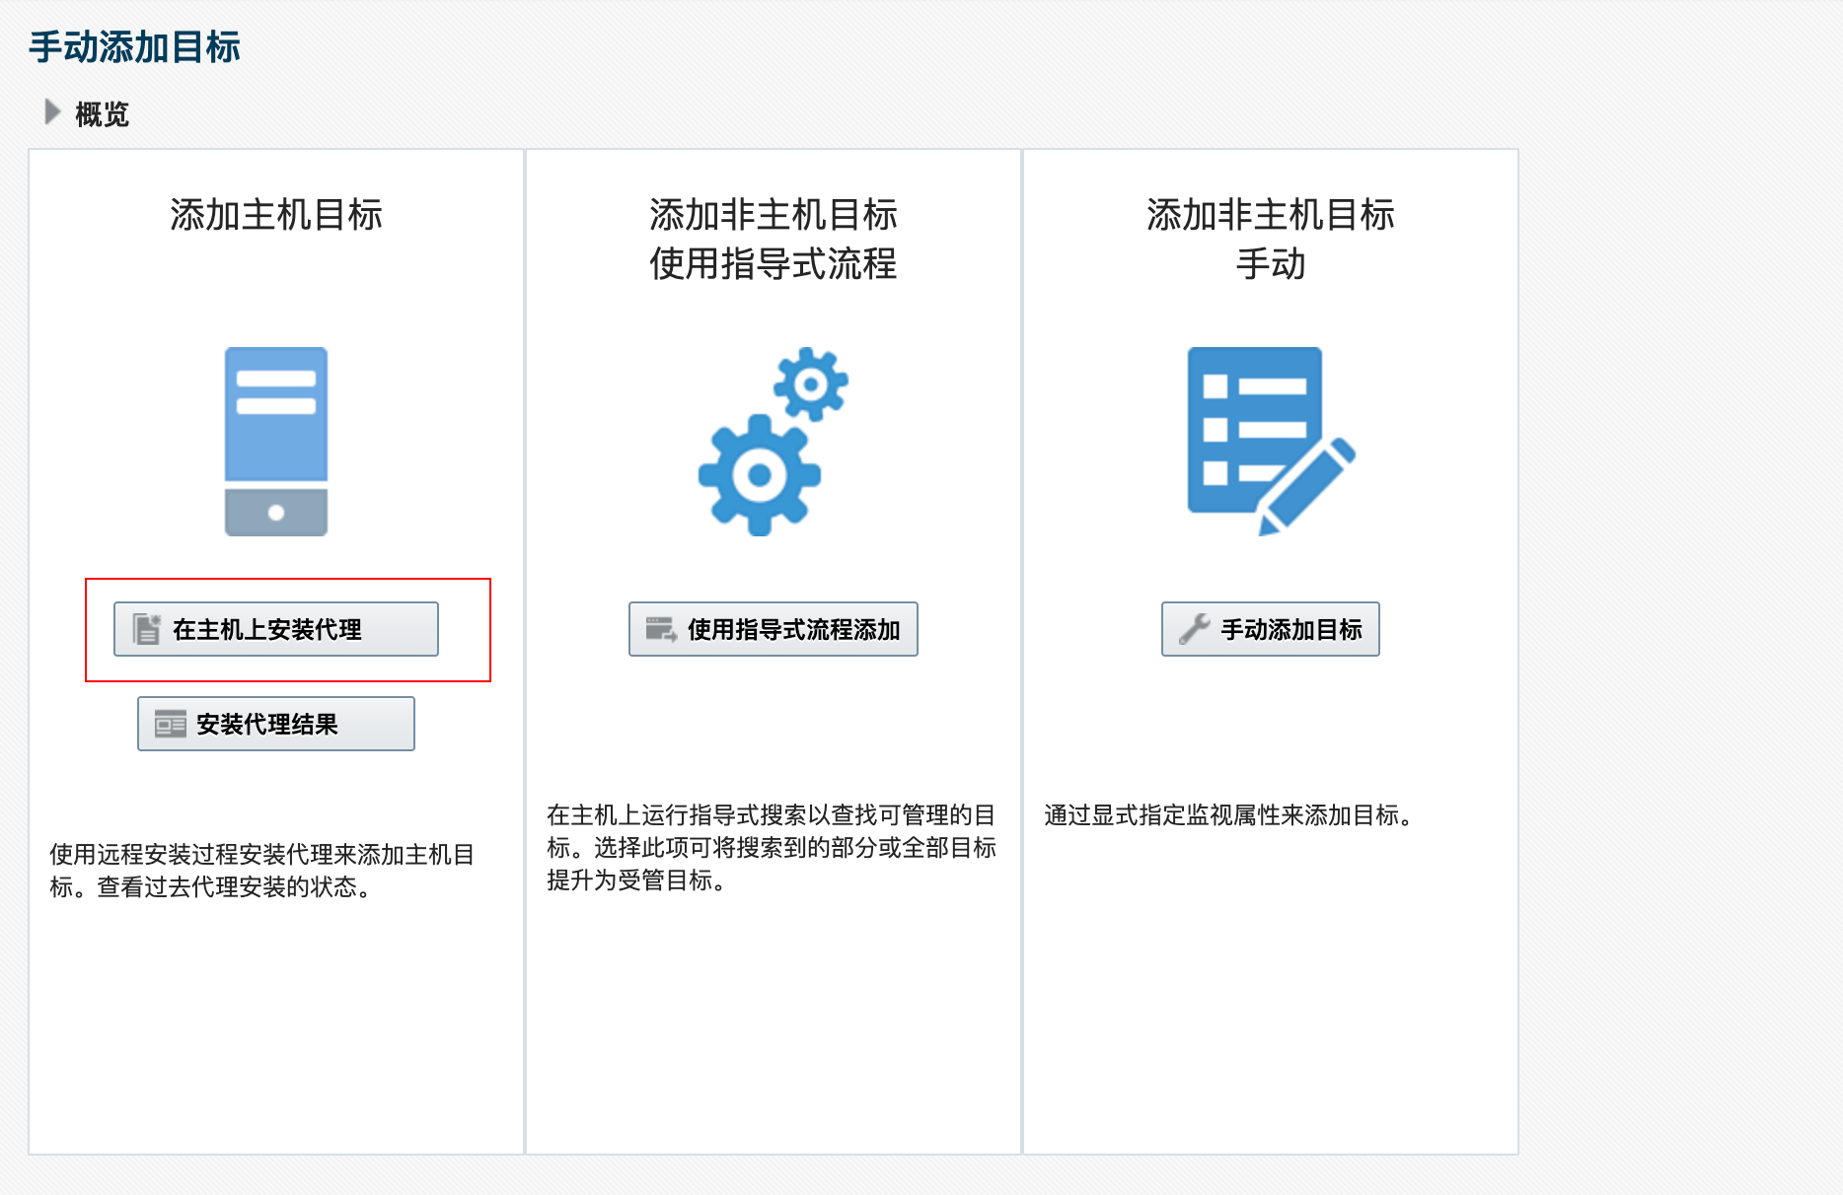Open 安装代理结果 to view agent installation results

tap(275, 723)
